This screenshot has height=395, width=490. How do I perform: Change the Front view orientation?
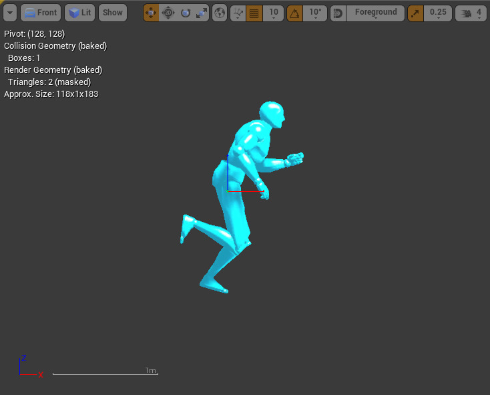click(x=41, y=13)
